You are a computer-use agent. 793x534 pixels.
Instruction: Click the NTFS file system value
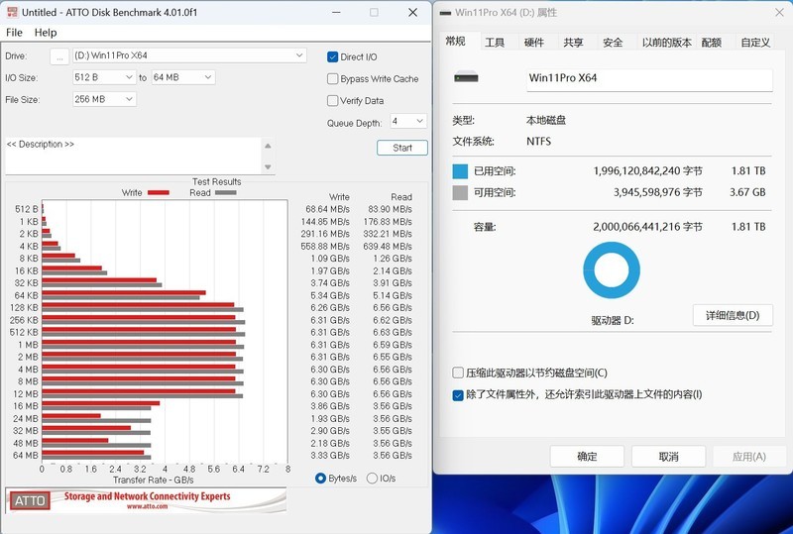[x=538, y=141]
